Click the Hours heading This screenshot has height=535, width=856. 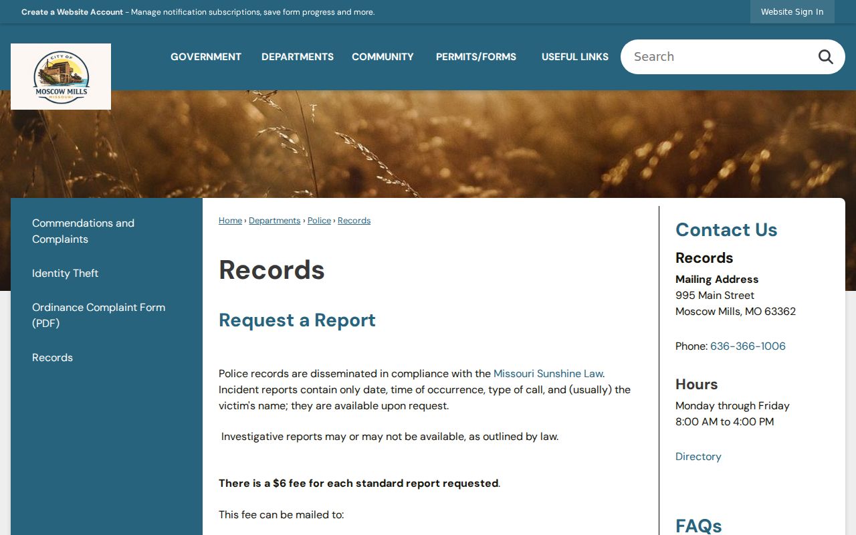coord(696,385)
